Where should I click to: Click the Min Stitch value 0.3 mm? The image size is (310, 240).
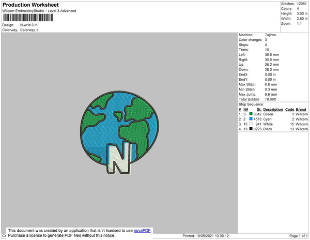point(271,89)
